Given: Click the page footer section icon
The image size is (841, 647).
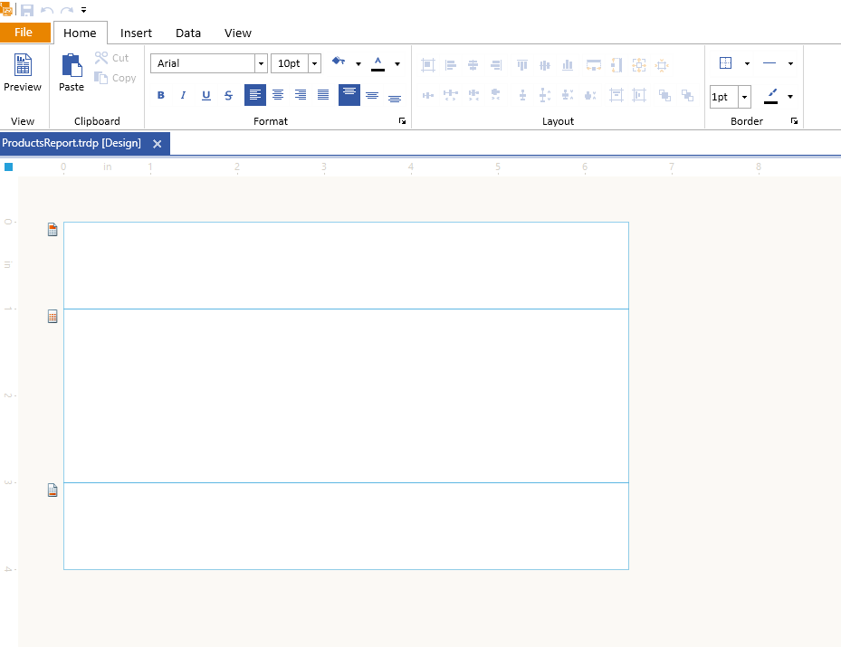Looking at the screenshot, I should (53, 490).
